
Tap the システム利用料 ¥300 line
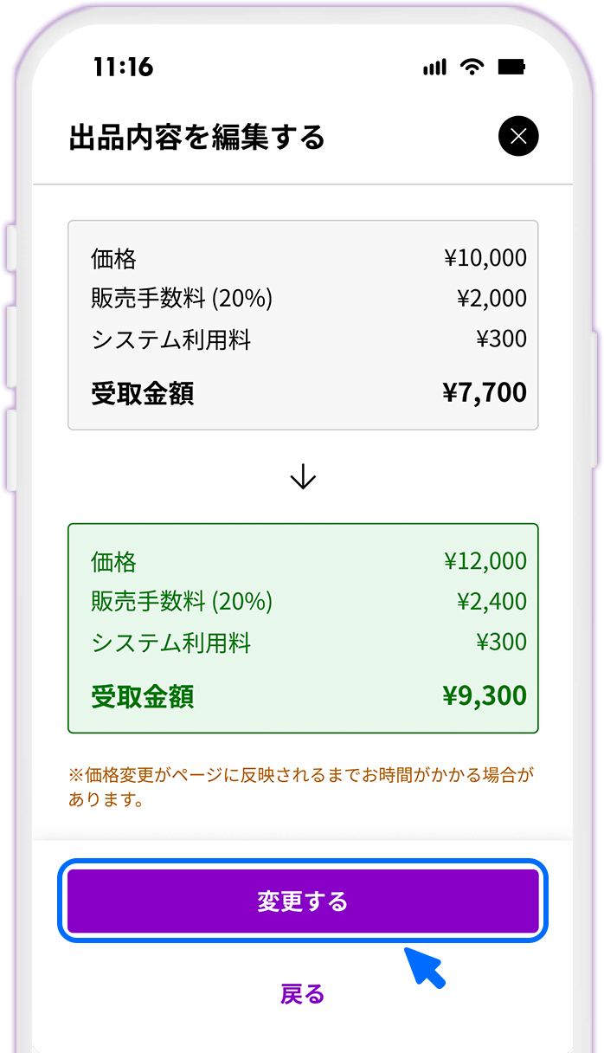pyautogui.click(x=302, y=339)
